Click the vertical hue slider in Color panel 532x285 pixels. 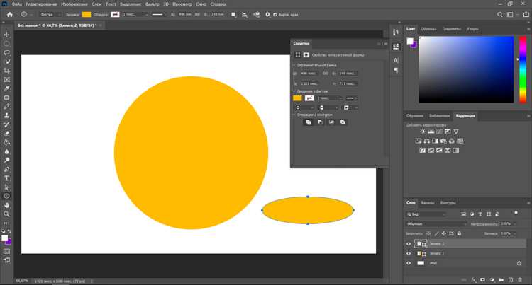coord(523,69)
